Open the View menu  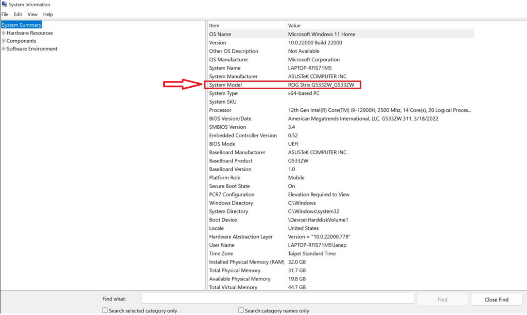click(x=32, y=14)
